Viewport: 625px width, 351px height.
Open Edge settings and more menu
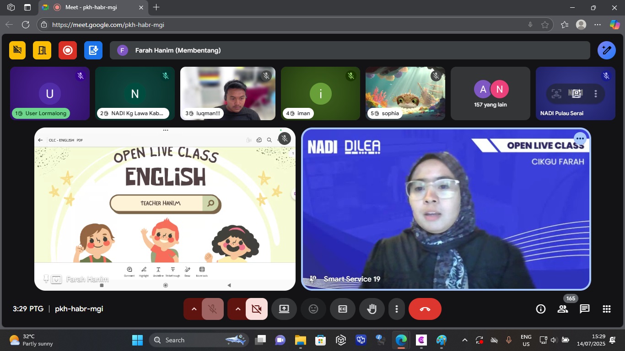(x=597, y=25)
